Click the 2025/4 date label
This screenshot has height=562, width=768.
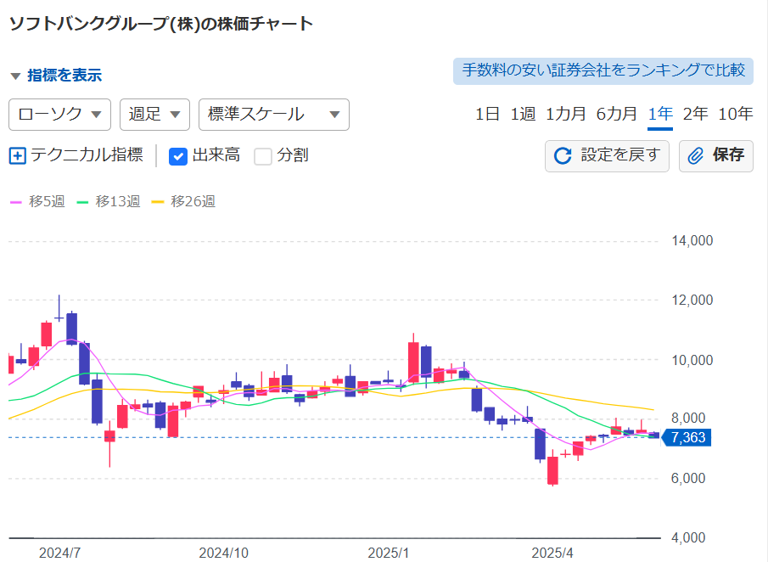tap(552, 554)
